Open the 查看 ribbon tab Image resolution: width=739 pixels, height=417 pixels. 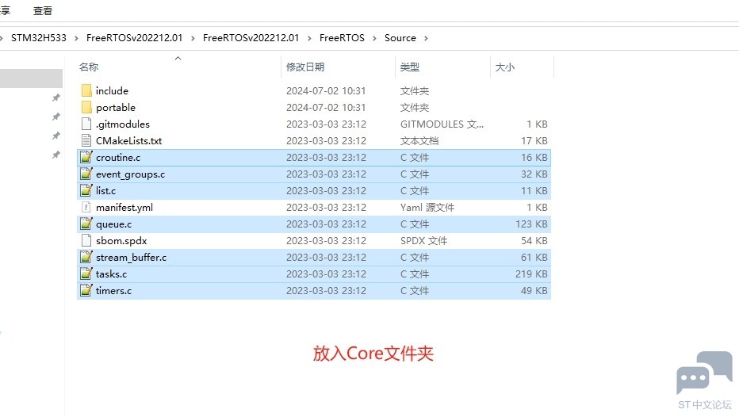tap(42, 11)
